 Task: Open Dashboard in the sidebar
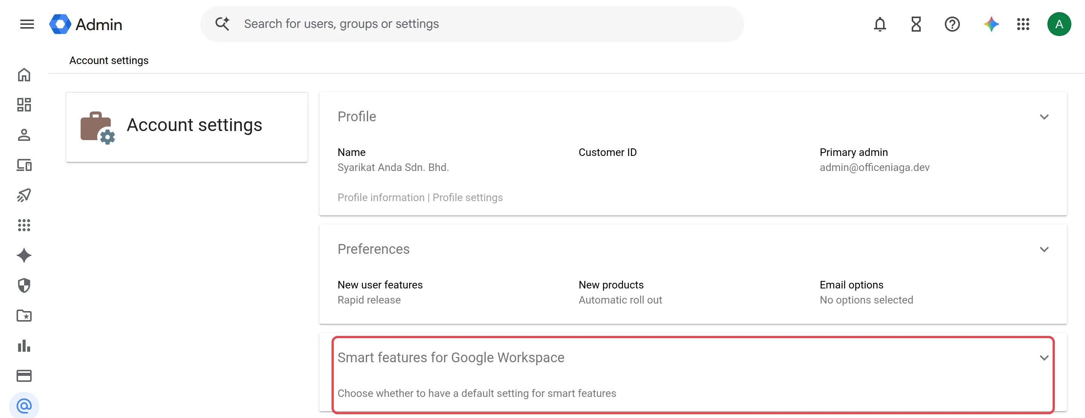[24, 105]
